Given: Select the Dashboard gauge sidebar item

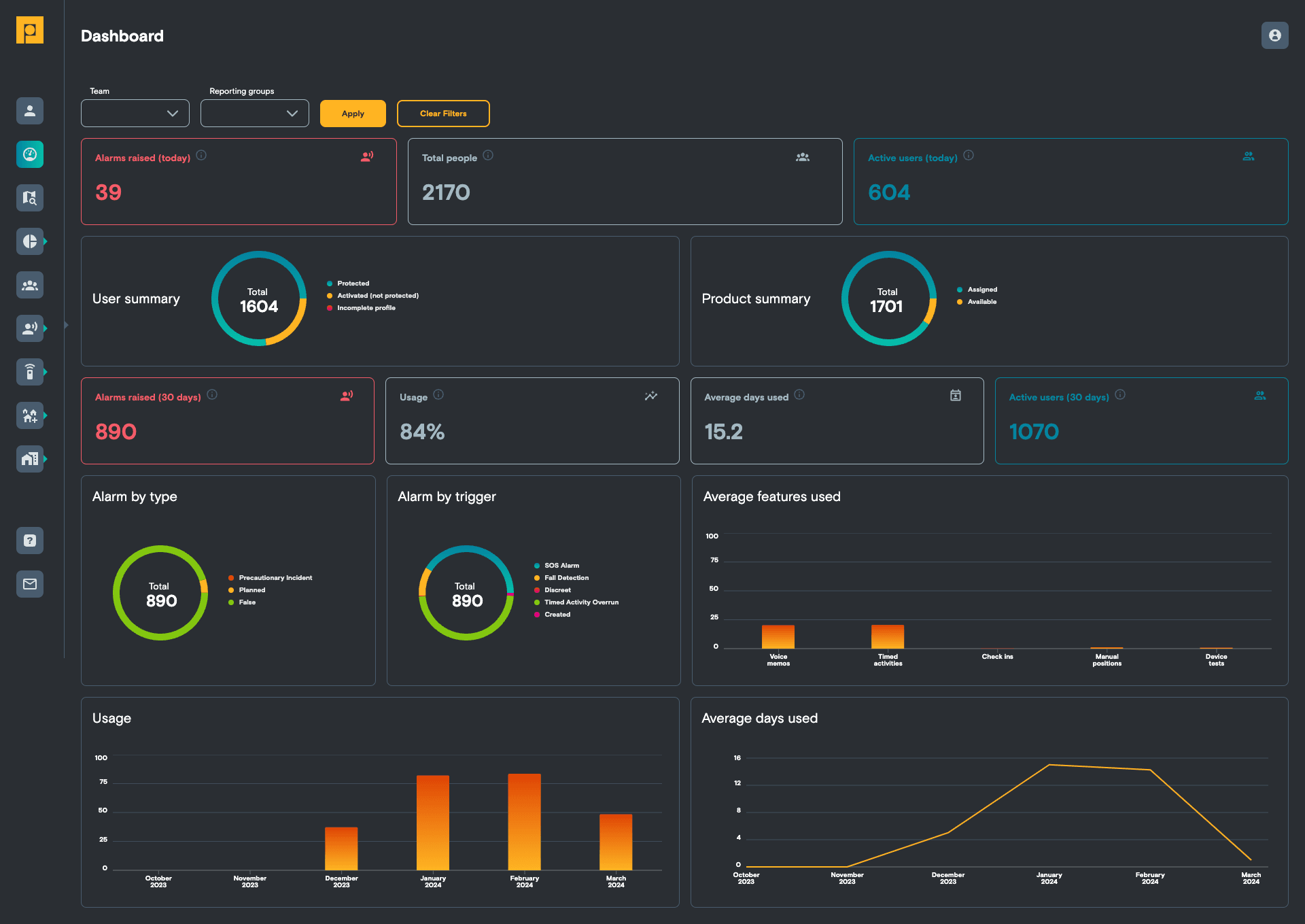Looking at the screenshot, I should pyautogui.click(x=30, y=154).
